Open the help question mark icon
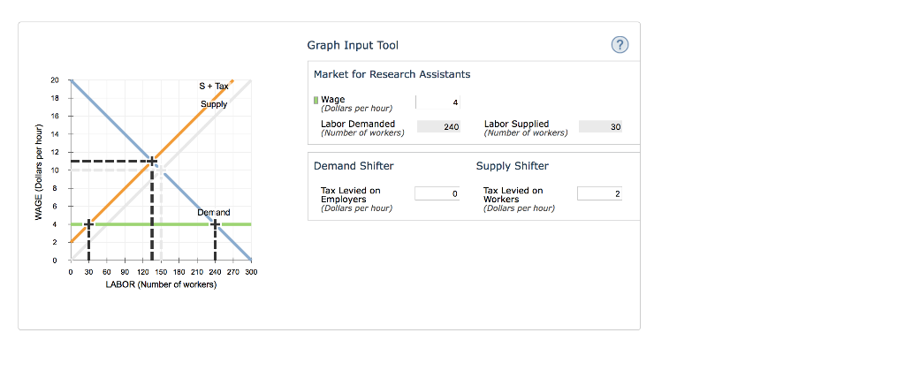Viewport: 905px width, 378px height. [x=620, y=45]
